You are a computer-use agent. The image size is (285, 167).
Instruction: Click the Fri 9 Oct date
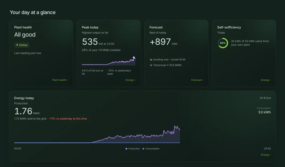[x=265, y=98]
